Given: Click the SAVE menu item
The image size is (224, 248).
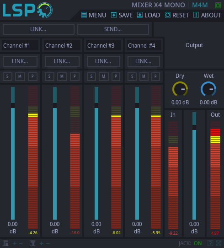Looking at the screenshot, I should point(122,15).
